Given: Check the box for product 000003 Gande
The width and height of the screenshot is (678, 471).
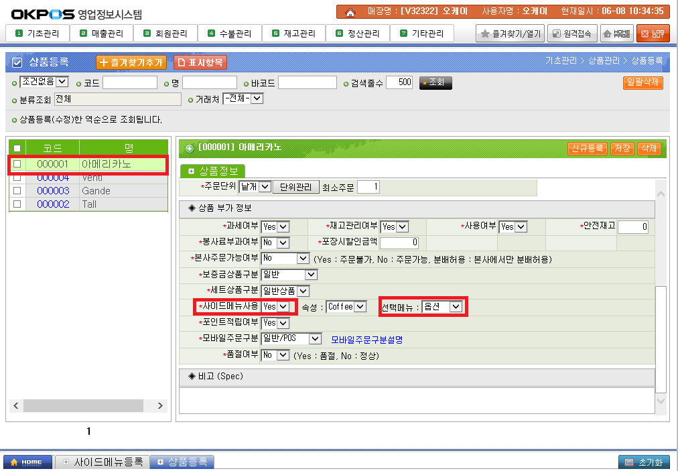Looking at the screenshot, I should point(17,191).
